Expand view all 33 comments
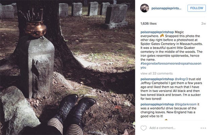This screenshot has width=208, height=135. click(157, 73)
